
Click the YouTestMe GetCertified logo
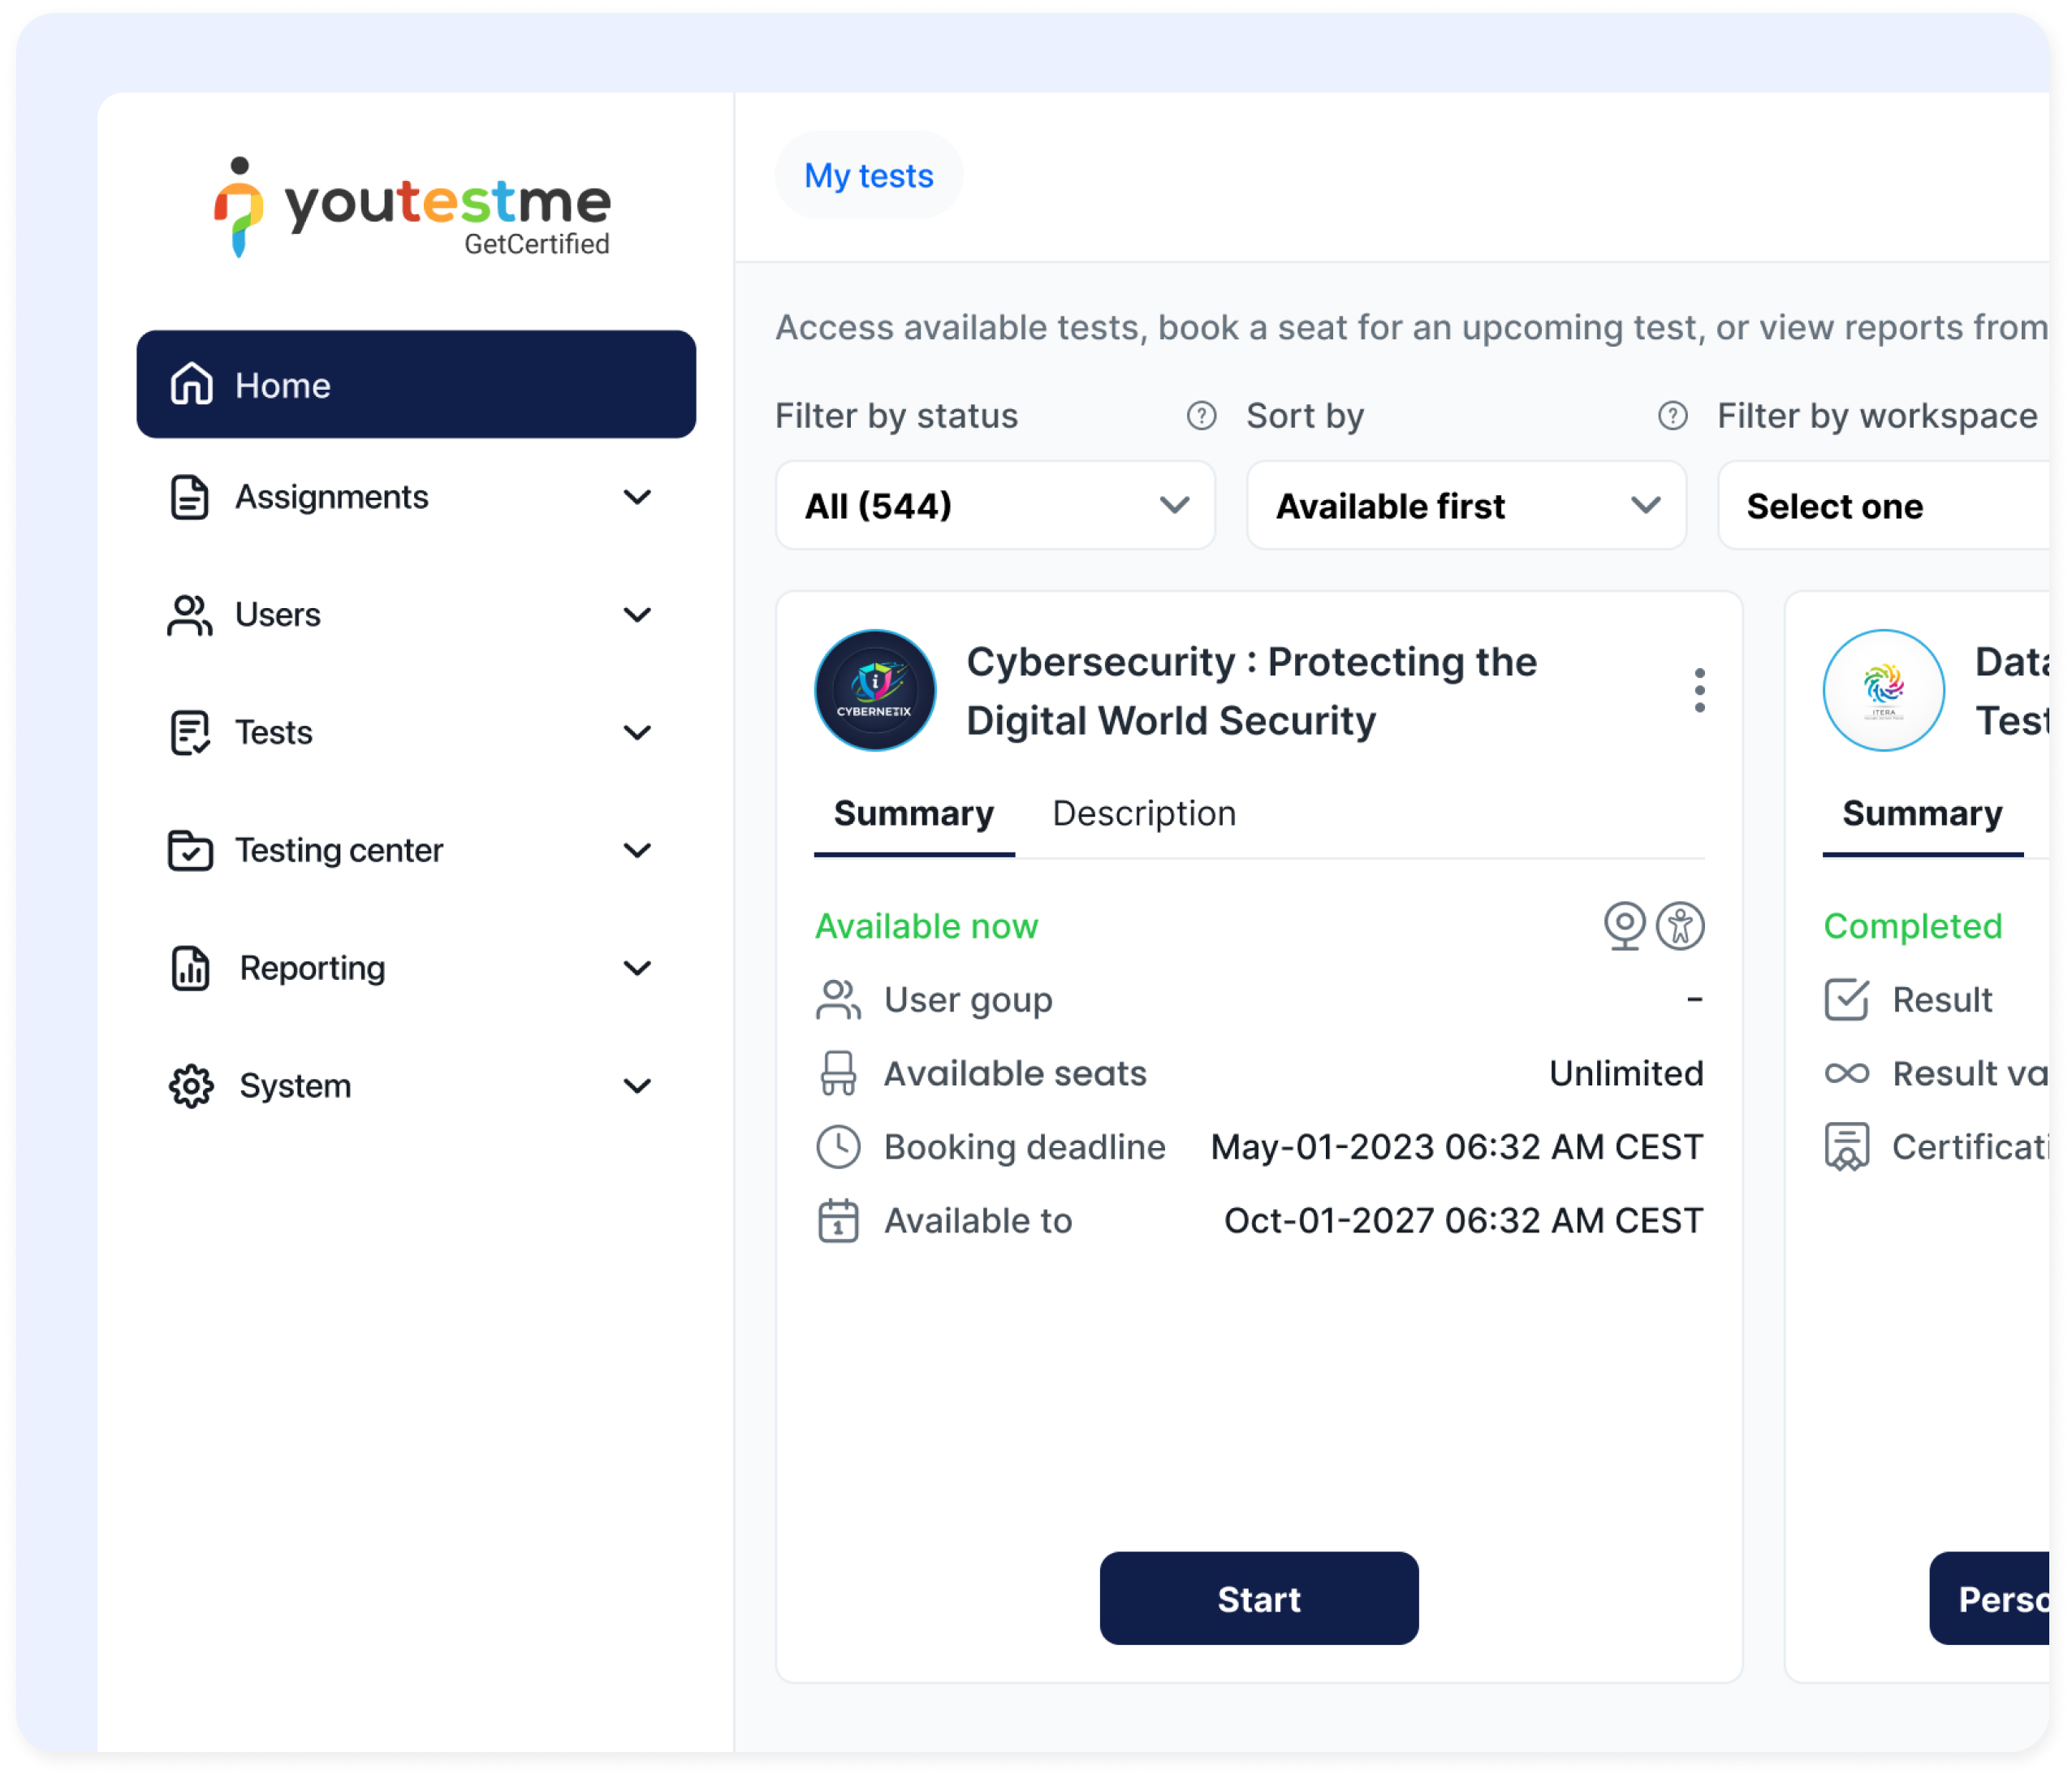point(411,208)
